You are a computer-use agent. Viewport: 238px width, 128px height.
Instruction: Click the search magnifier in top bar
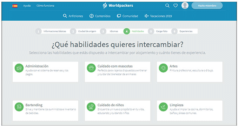[x=167, y=6]
